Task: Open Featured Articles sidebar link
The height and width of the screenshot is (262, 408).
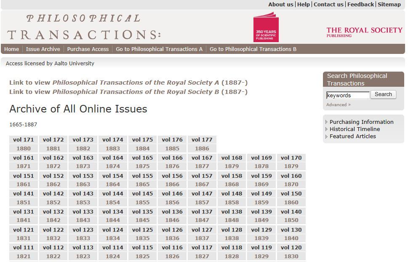Action: click(x=352, y=136)
